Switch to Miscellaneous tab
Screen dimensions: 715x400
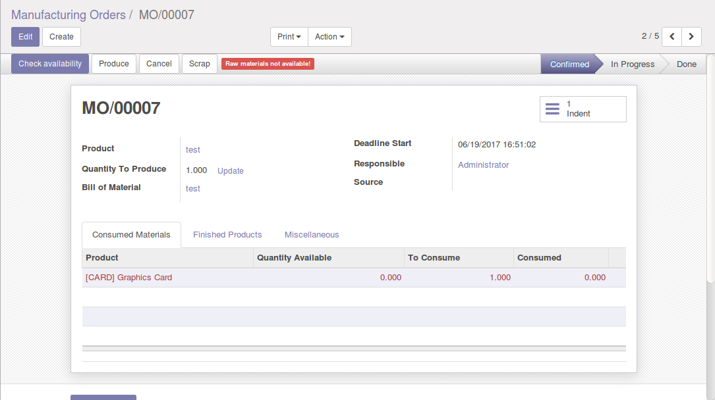click(312, 235)
